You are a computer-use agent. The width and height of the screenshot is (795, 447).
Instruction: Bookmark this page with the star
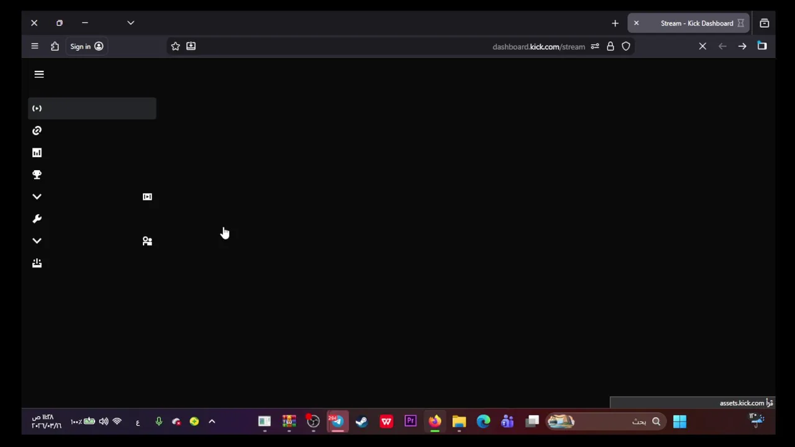point(175,46)
